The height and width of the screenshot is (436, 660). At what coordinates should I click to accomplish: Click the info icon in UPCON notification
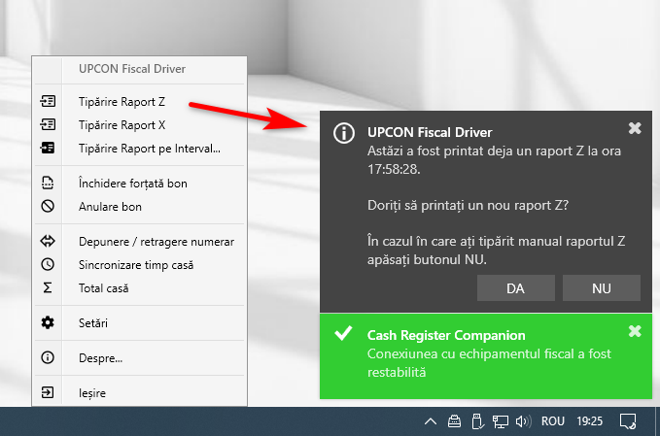[x=344, y=133]
